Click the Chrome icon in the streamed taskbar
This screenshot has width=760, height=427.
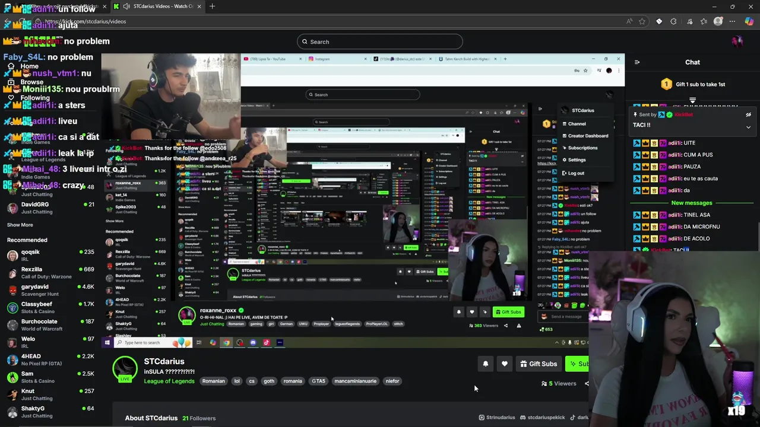pos(226,342)
